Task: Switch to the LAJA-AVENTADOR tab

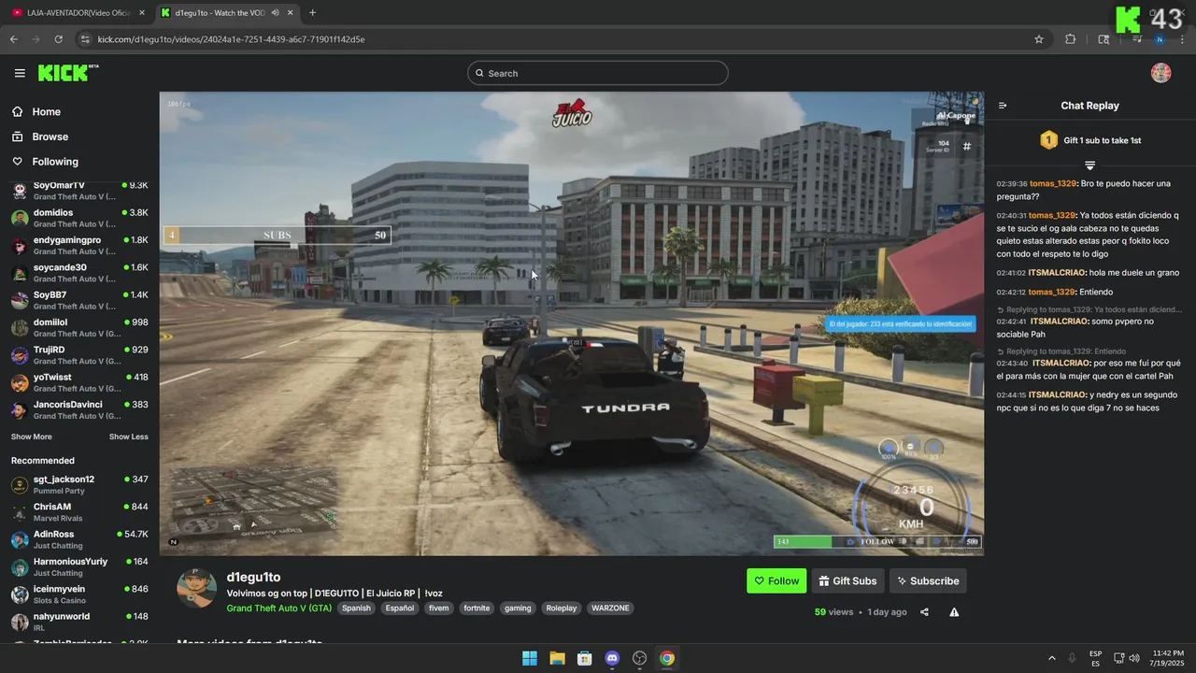Action: (79, 12)
